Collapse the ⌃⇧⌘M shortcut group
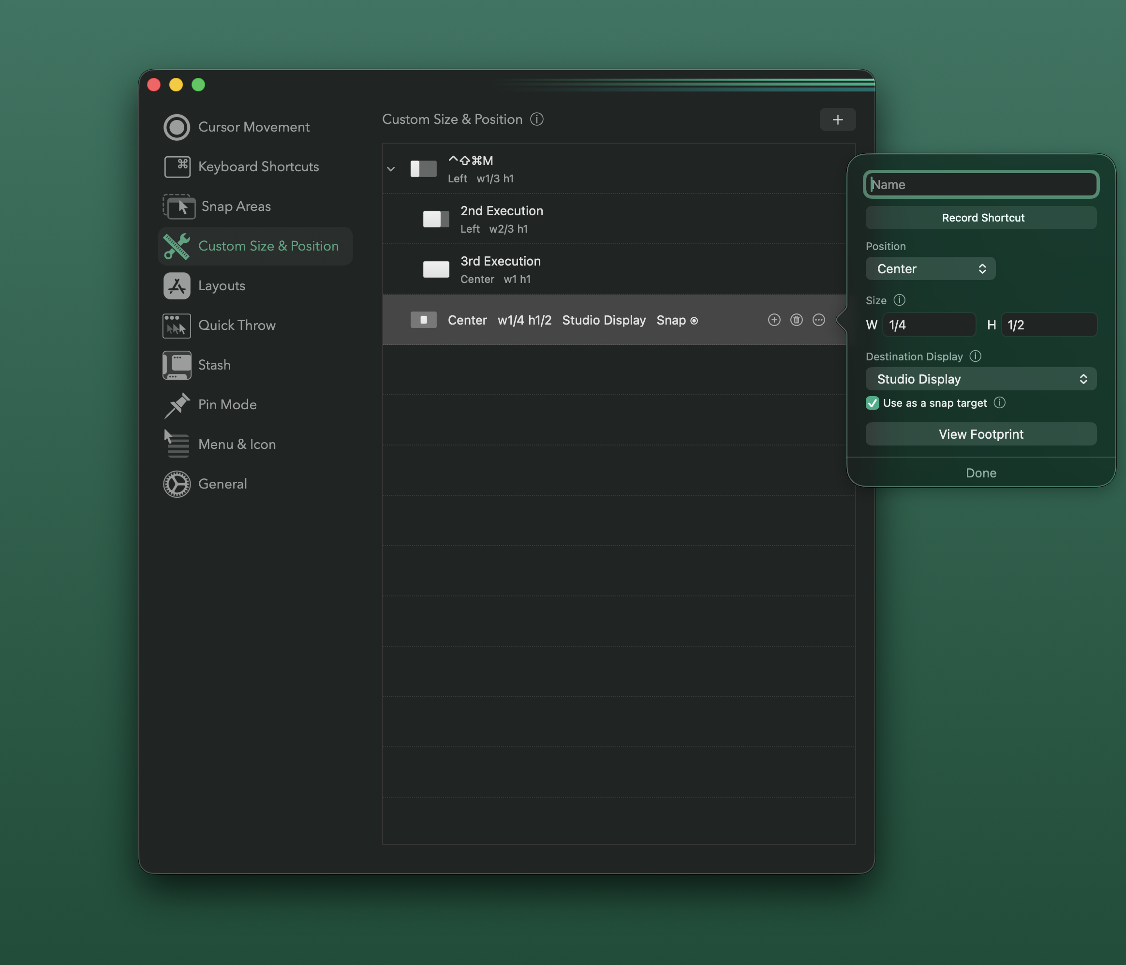The height and width of the screenshot is (965, 1126). click(x=391, y=169)
